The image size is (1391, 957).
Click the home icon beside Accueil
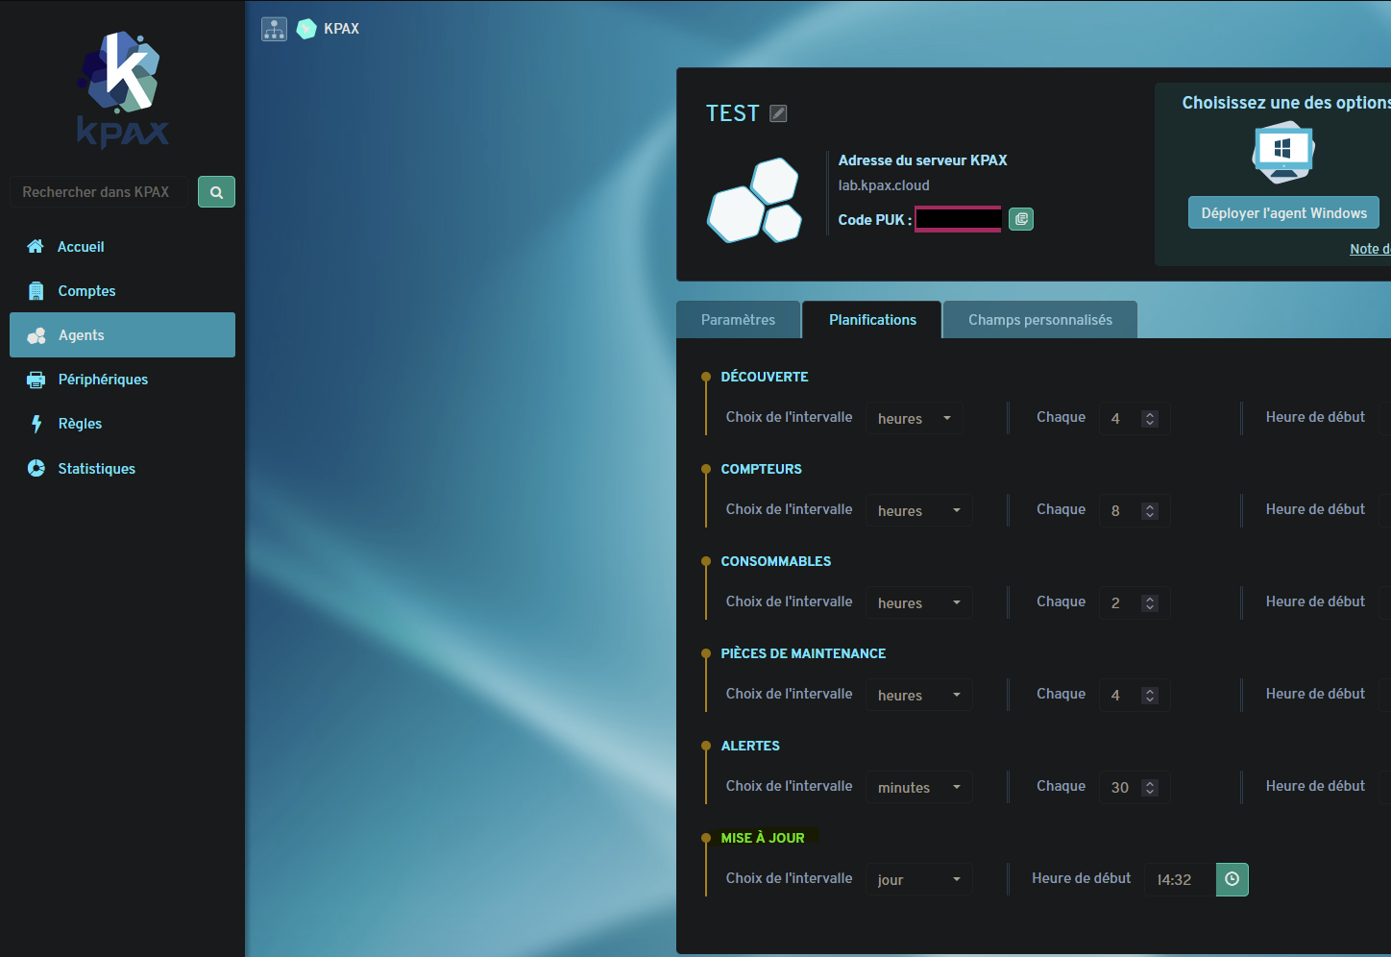click(x=36, y=246)
